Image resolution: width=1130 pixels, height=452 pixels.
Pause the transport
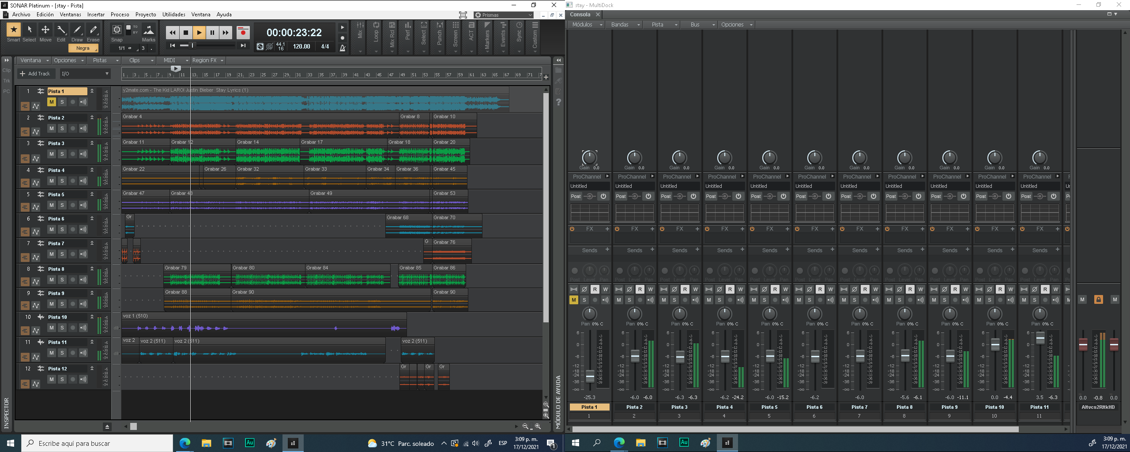[x=212, y=32]
